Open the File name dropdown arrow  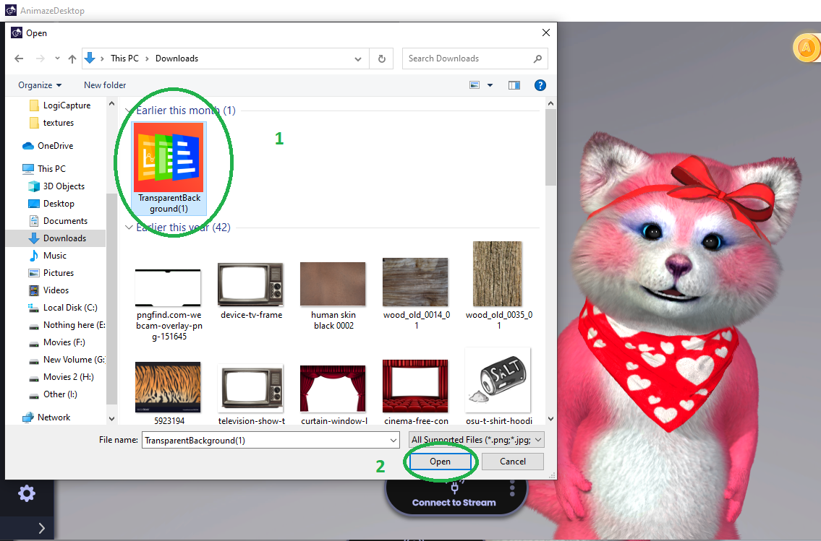point(393,440)
